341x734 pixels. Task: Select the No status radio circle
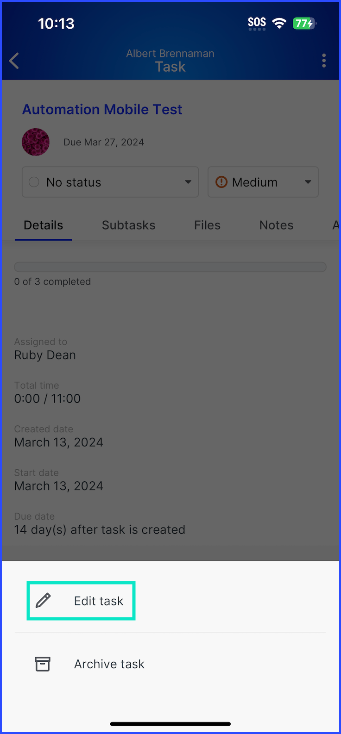click(34, 182)
